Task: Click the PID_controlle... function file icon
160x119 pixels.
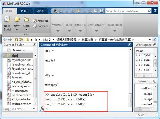Action: tap(9, 99)
